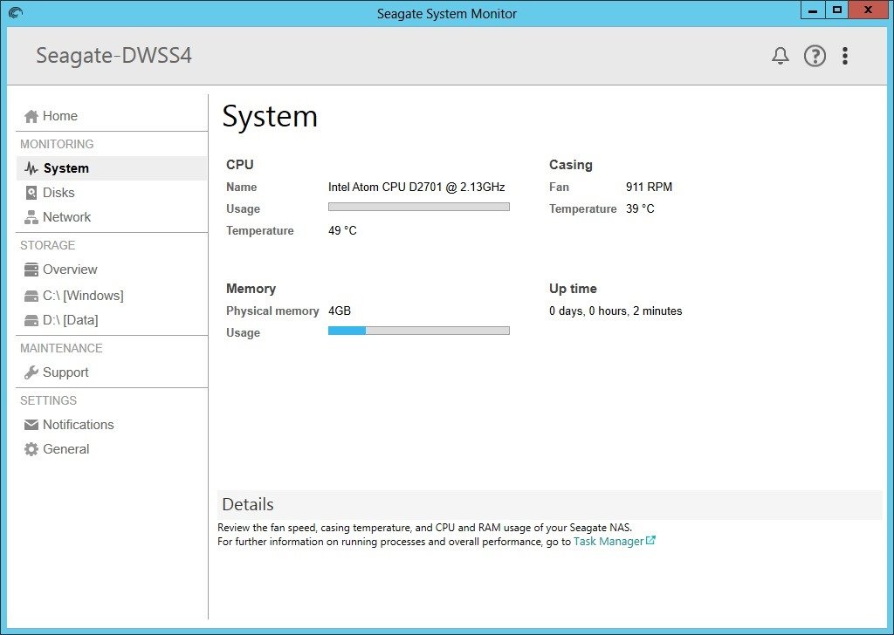Click the Details section heading

pos(248,504)
